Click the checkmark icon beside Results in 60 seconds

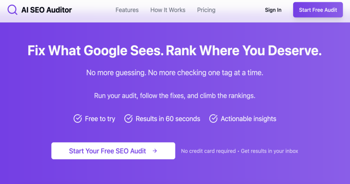[x=128, y=119]
